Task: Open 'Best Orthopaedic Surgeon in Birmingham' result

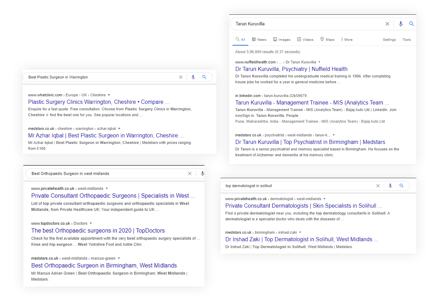Action: tap(104, 266)
